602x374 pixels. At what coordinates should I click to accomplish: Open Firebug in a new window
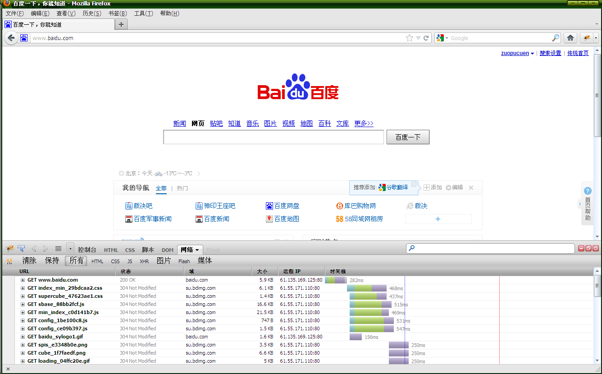point(588,248)
